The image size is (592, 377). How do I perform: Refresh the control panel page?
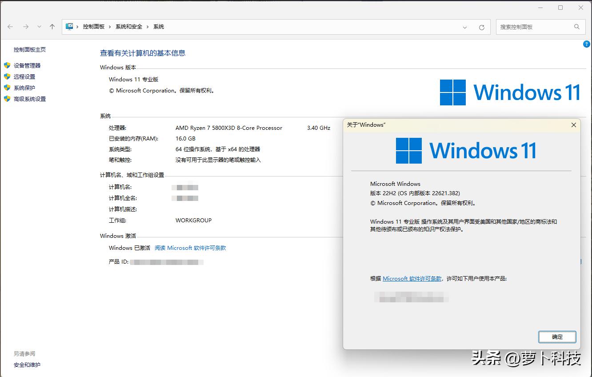[x=481, y=27]
